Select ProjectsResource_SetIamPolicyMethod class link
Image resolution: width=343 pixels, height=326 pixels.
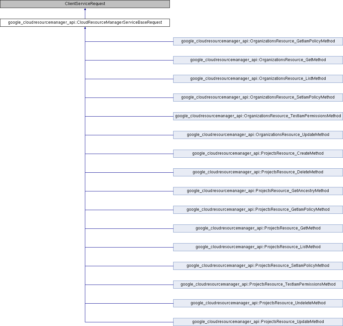click(258, 266)
